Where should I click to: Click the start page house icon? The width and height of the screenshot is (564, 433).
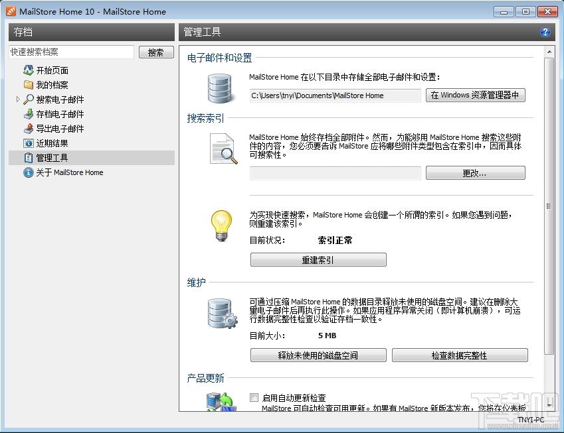click(x=29, y=70)
